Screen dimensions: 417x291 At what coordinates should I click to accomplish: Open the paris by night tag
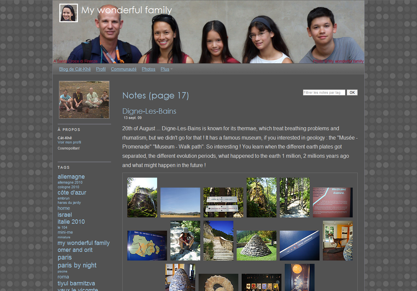[x=77, y=265]
